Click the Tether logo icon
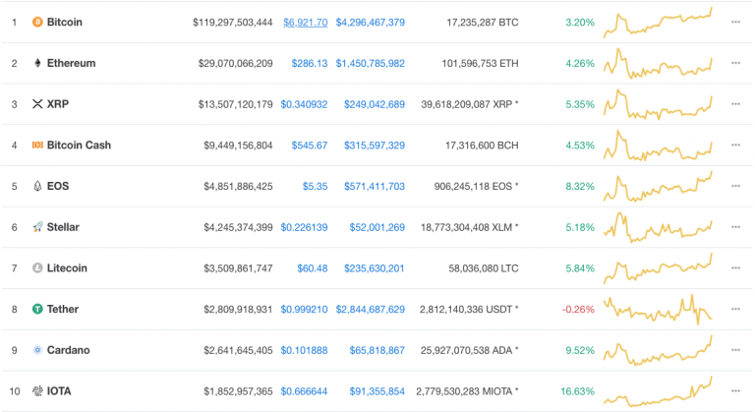Viewport: 755px width, 412px height. point(37,309)
